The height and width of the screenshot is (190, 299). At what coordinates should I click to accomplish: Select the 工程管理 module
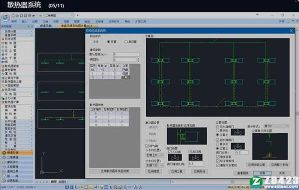(17, 167)
